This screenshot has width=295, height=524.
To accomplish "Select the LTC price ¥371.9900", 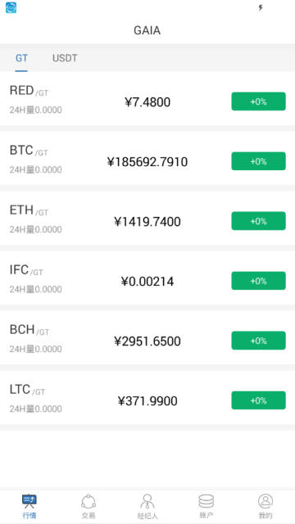I will 147,401.
